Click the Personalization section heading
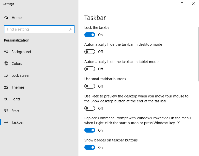This screenshot has width=199, height=156. click(17, 40)
